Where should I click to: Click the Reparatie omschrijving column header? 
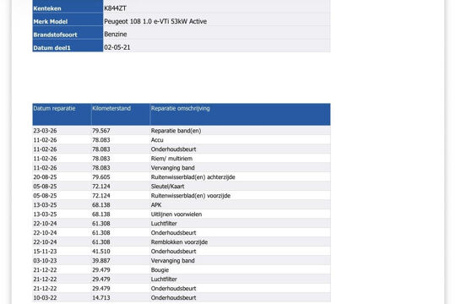(x=240, y=114)
